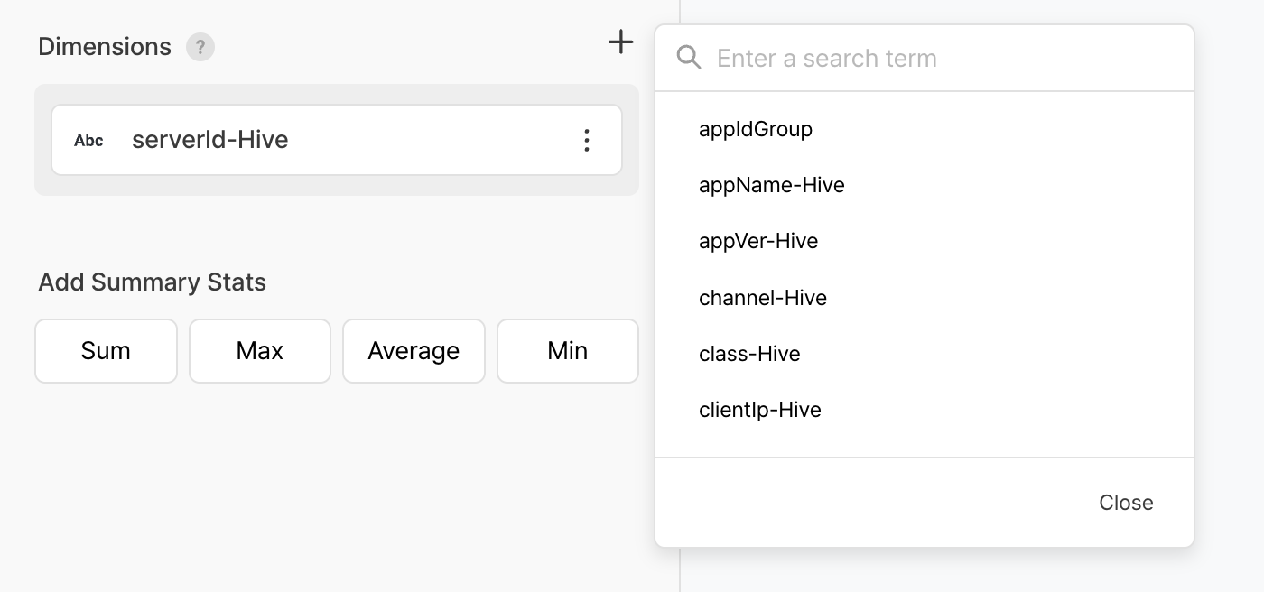Choose channel-Hive from the dropdown list
Viewport: 1264px width, 592px height.
pyautogui.click(x=763, y=298)
